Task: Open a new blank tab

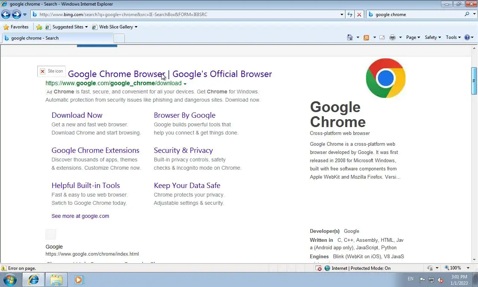Action: click(x=119, y=38)
